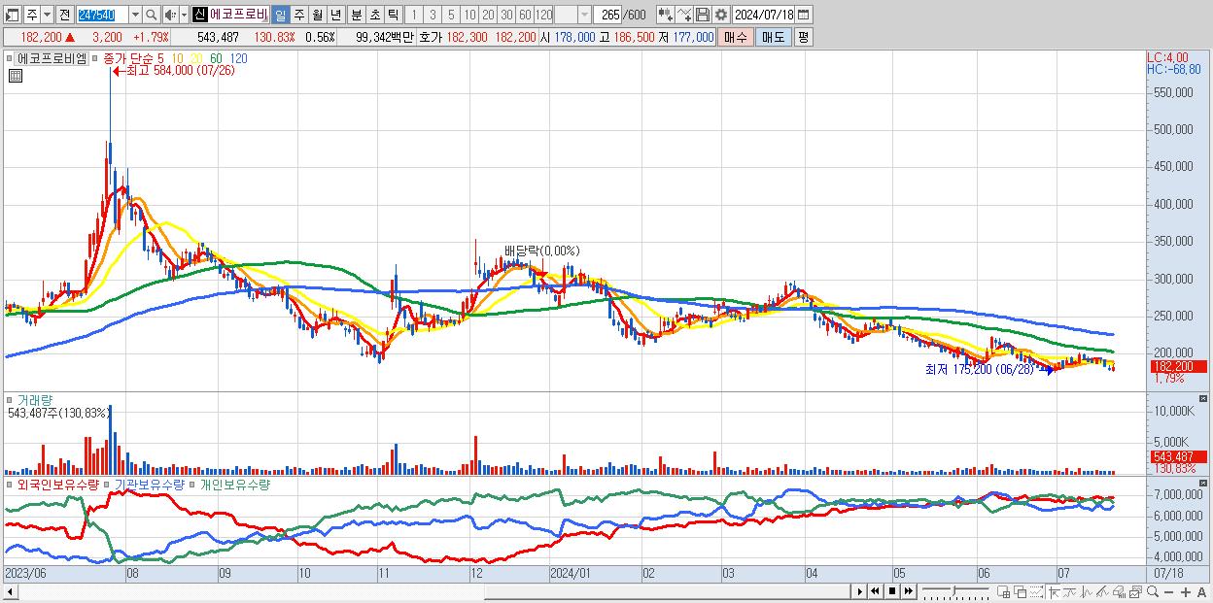1213x603 pixels.
Task: Click the plus zoom in icon
Action: [x=1186, y=591]
